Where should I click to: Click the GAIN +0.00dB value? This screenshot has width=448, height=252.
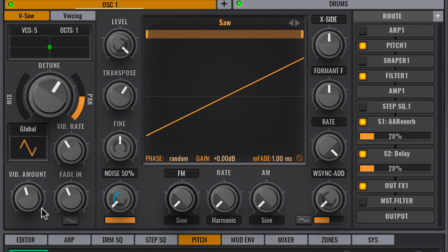click(225, 159)
